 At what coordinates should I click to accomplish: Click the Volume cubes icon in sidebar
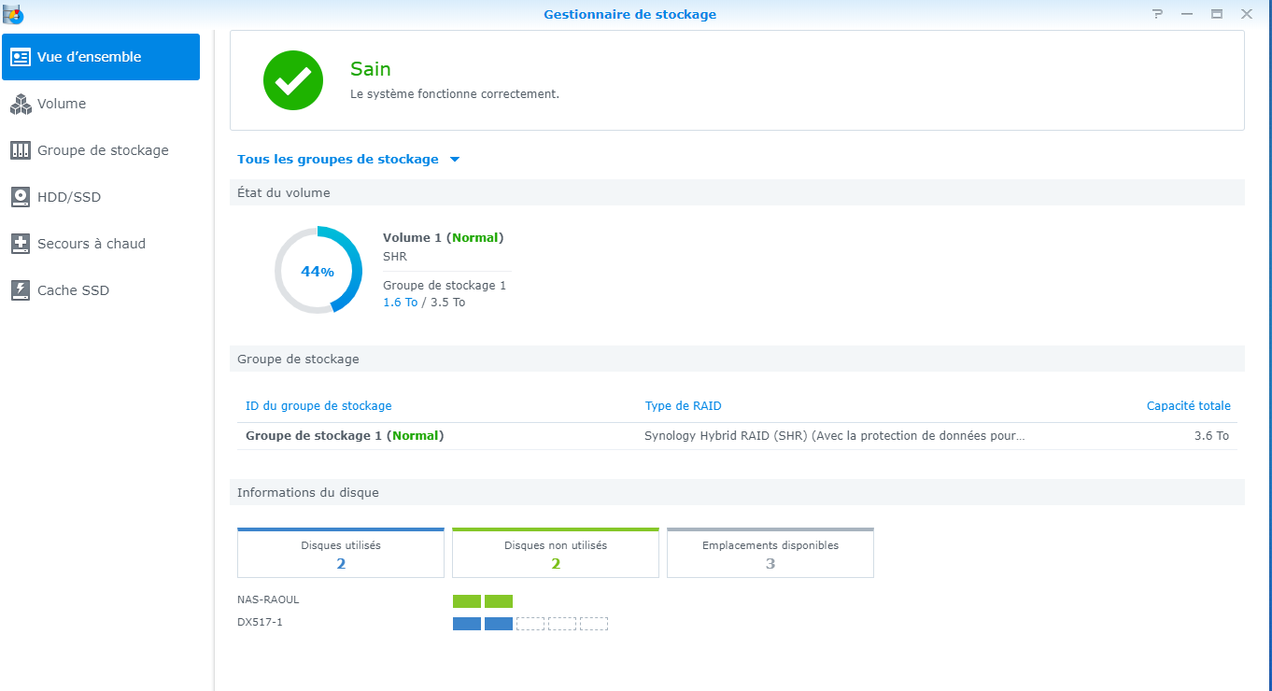21,104
